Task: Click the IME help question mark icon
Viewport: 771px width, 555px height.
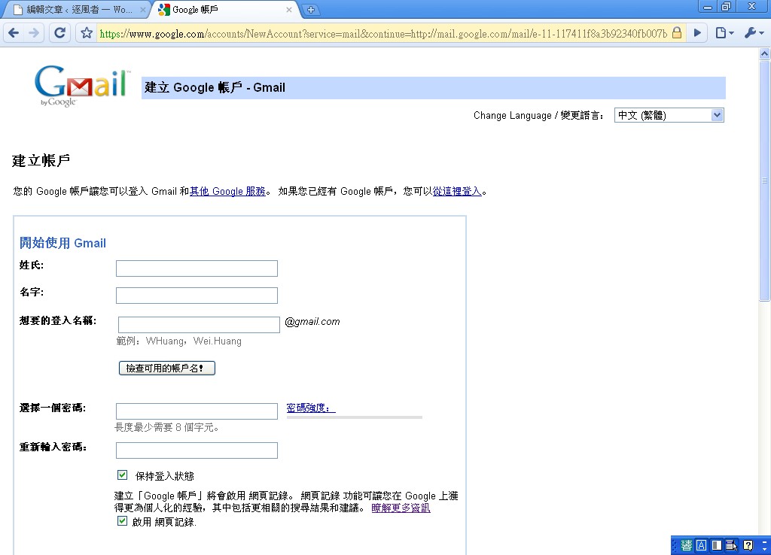Action: pos(748,545)
